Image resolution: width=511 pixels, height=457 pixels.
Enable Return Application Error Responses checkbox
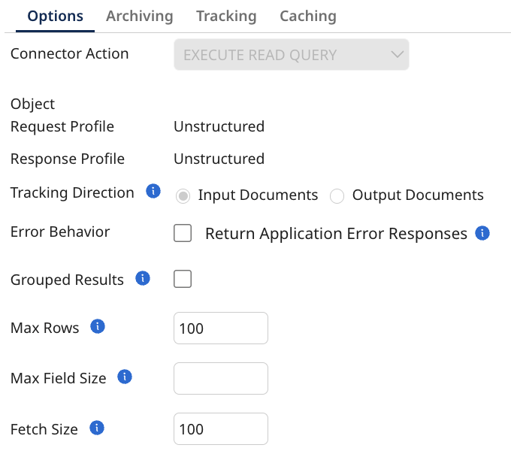183,234
